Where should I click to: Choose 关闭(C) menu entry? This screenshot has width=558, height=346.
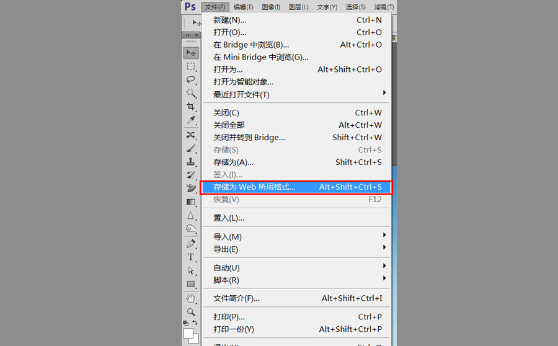[x=297, y=113]
